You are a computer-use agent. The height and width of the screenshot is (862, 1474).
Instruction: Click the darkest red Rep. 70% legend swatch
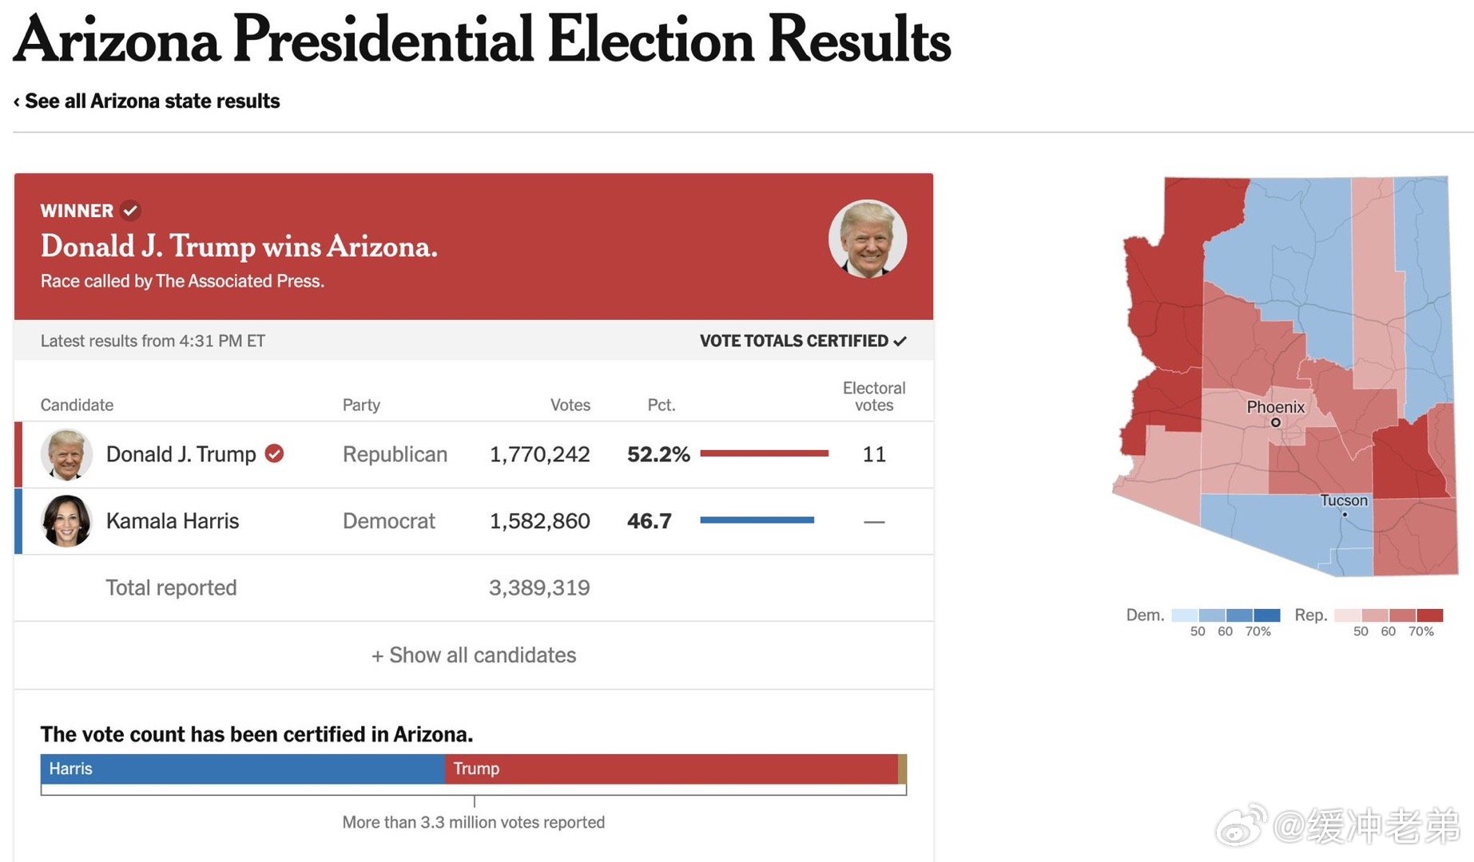(x=1430, y=615)
